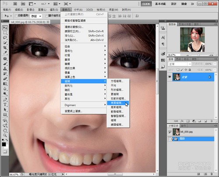Screen dimensions: 219x177
Task: Select the Gradient tool
Action: 5,84
